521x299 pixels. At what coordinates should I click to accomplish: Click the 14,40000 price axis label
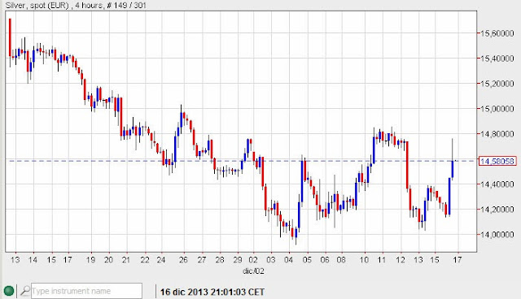[x=497, y=184]
